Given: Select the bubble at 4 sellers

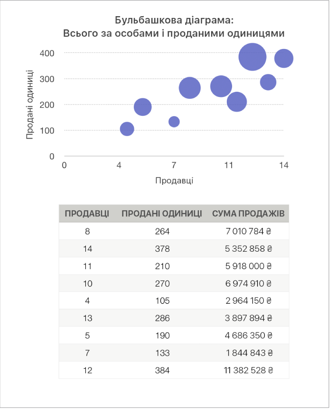Looking at the screenshot, I should click(x=127, y=129).
